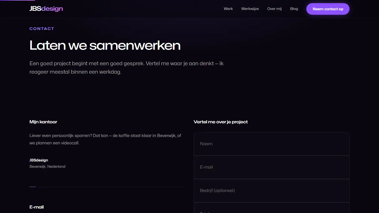Image resolution: width=379 pixels, height=213 pixels.
Task: Open the Over mij page
Action: (x=274, y=9)
